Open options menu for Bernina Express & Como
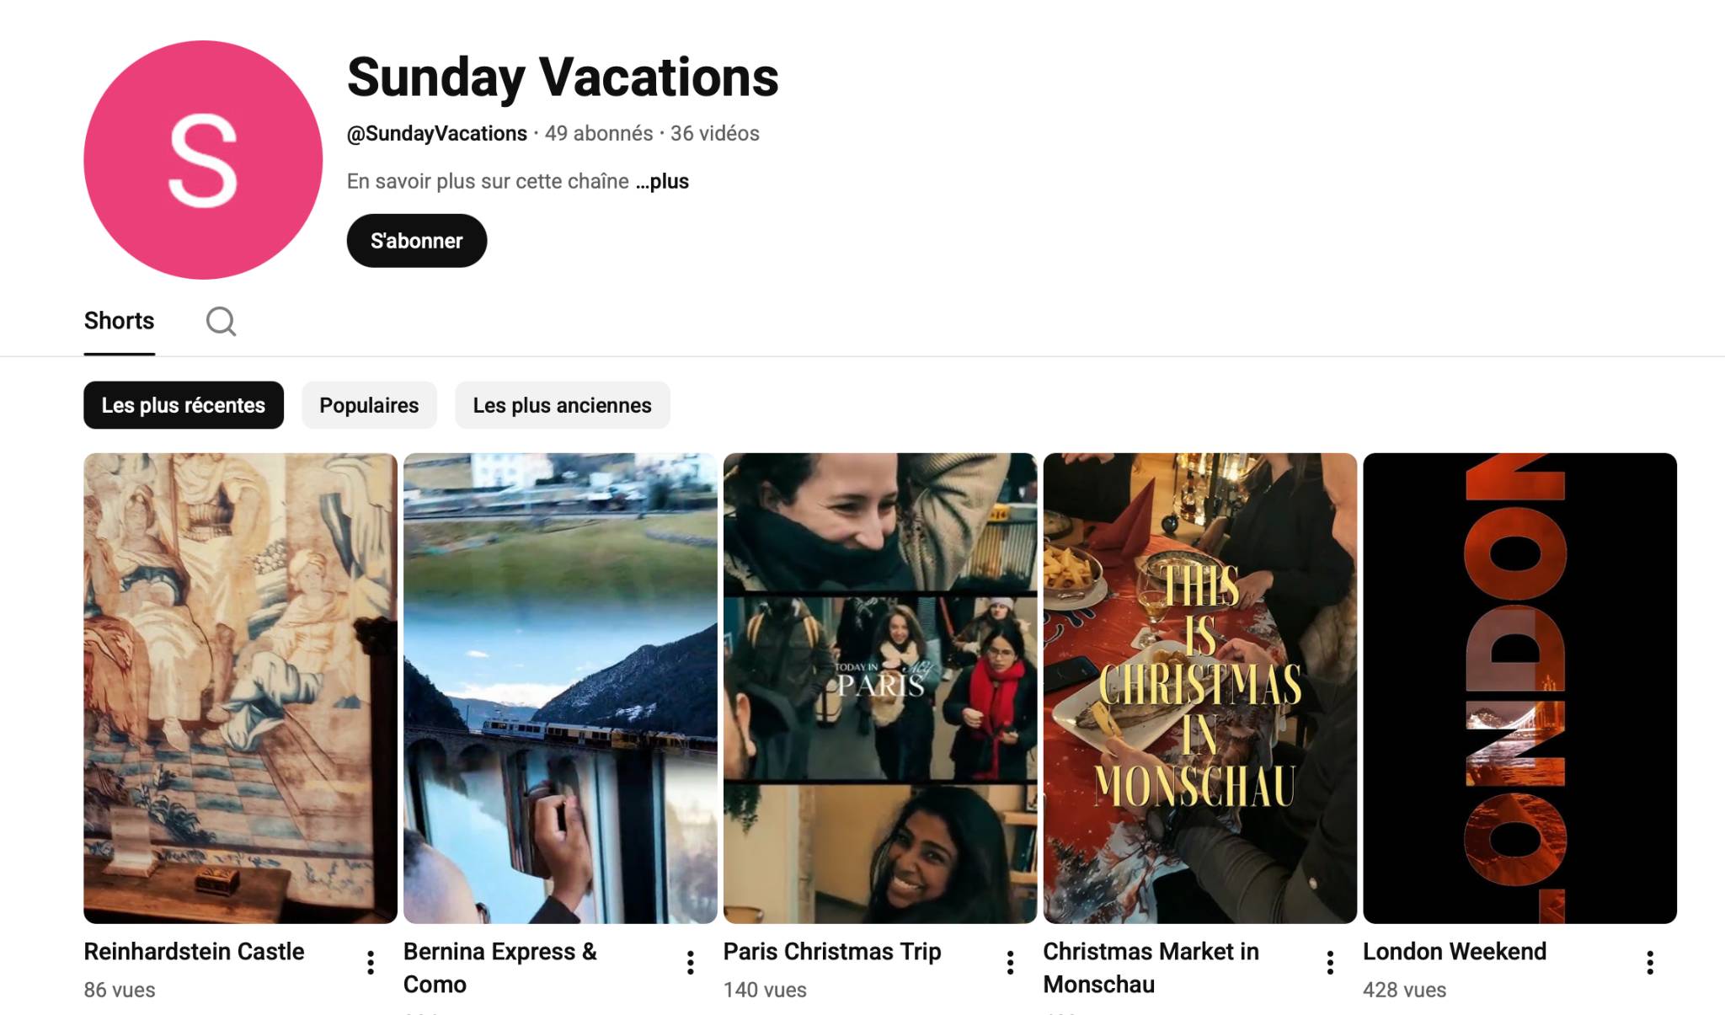1725x1015 pixels. point(691,963)
